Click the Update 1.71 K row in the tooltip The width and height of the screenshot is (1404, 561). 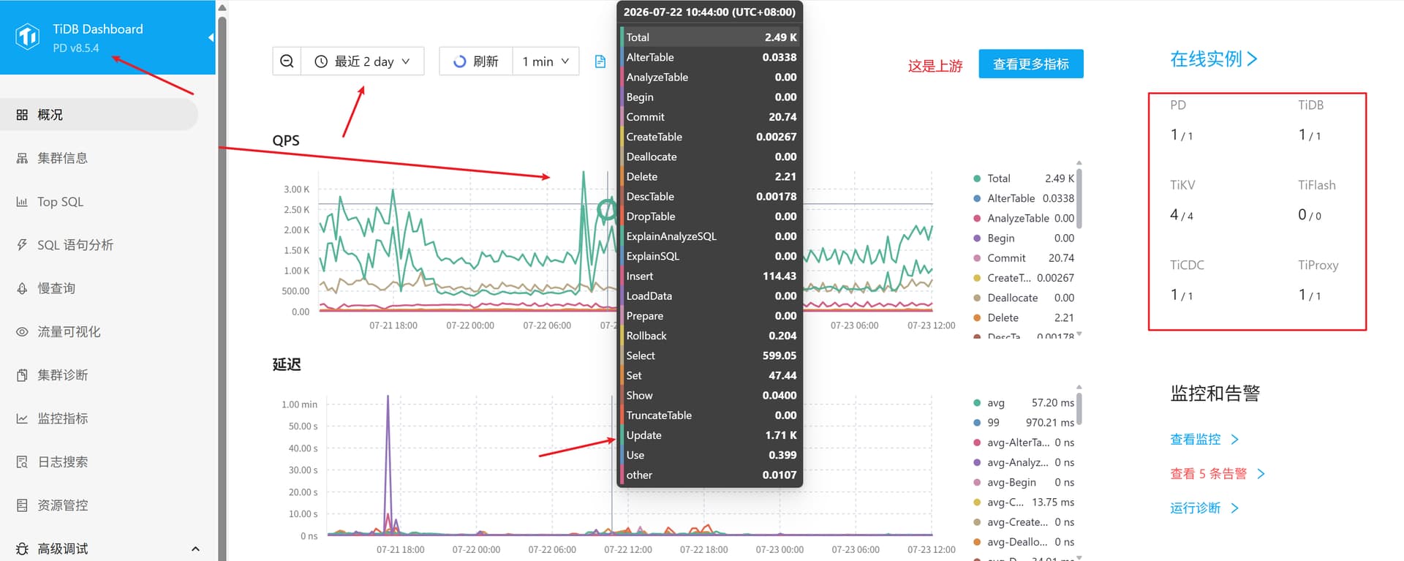click(x=710, y=435)
